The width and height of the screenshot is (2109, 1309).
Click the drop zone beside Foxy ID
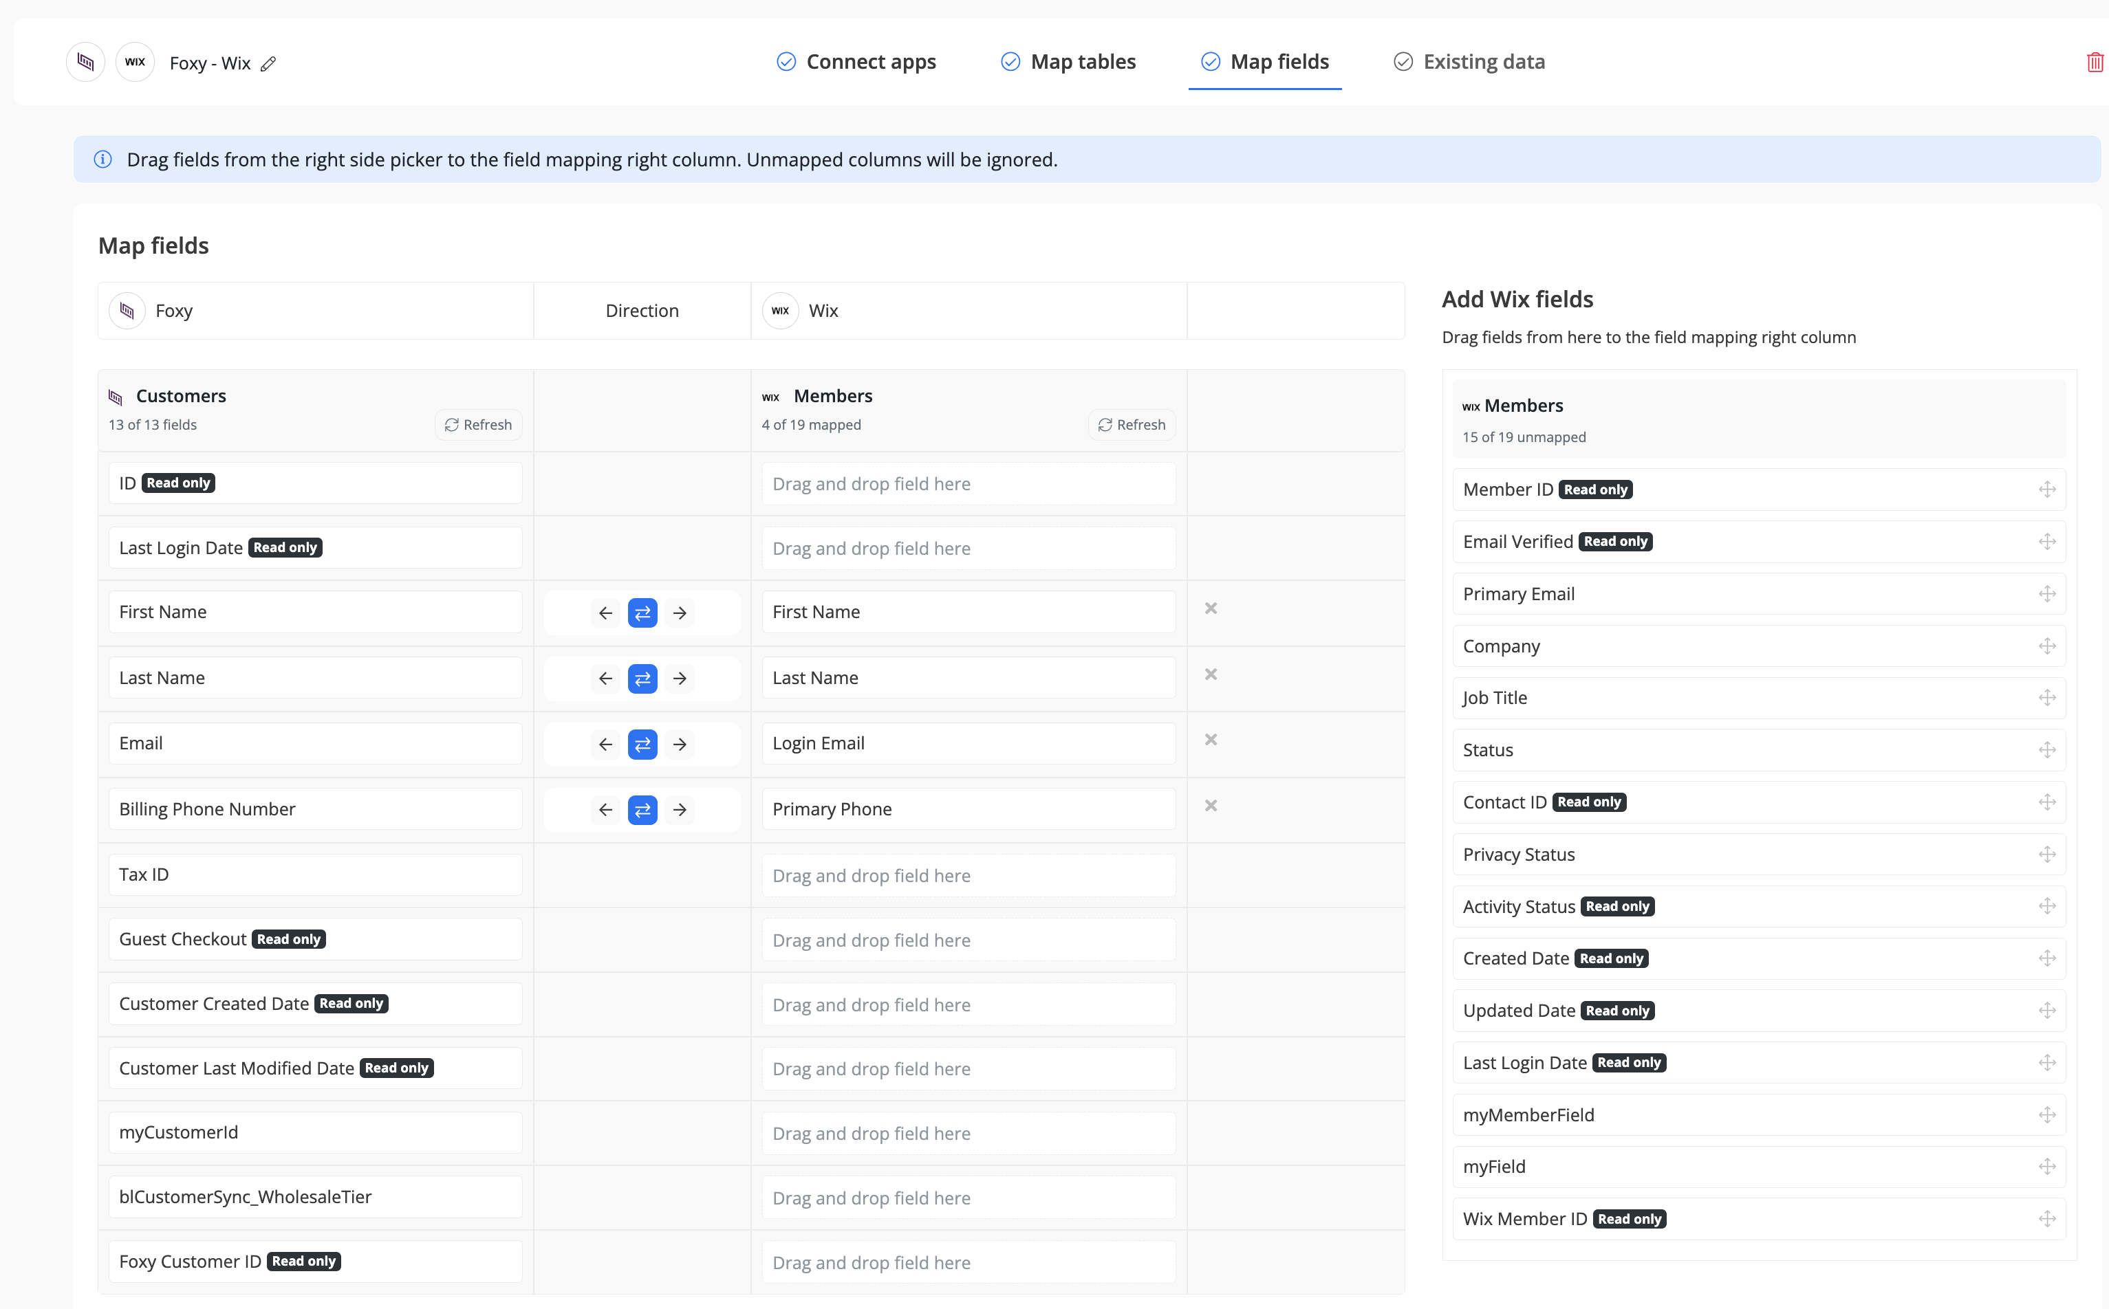click(x=969, y=484)
